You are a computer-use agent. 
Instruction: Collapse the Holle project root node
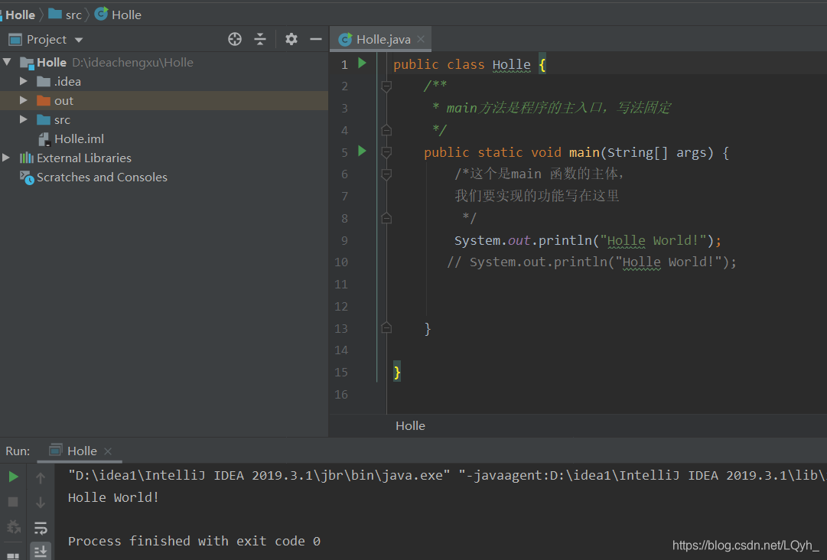[7, 62]
